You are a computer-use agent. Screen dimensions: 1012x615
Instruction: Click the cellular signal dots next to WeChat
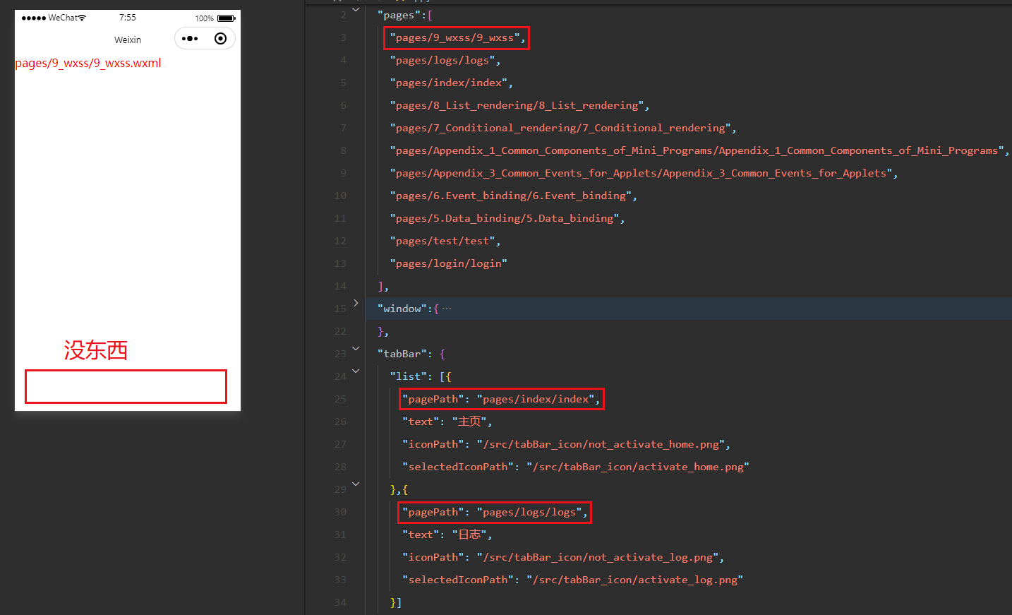32,17
